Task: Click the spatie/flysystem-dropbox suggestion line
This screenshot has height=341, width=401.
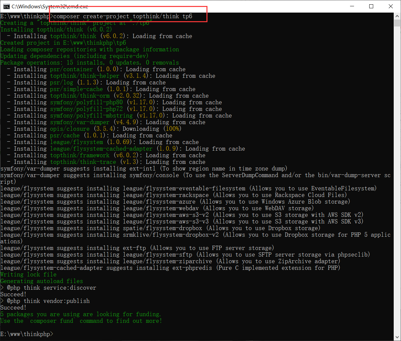Action: coord(161,228)
